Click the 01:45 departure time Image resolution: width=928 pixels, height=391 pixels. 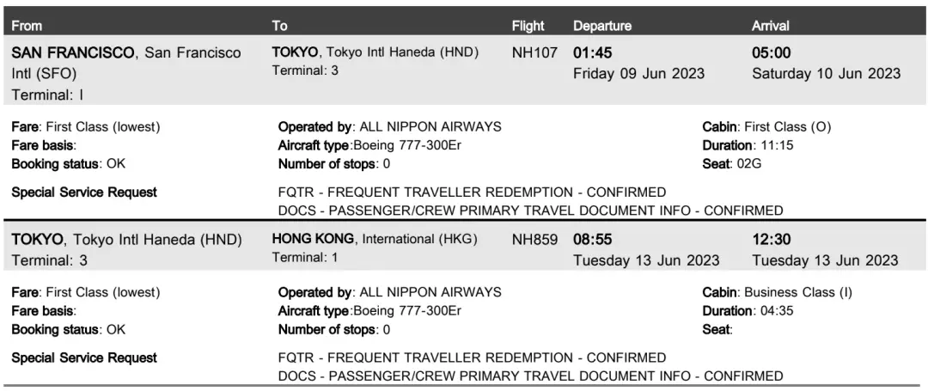coord(592,52)
